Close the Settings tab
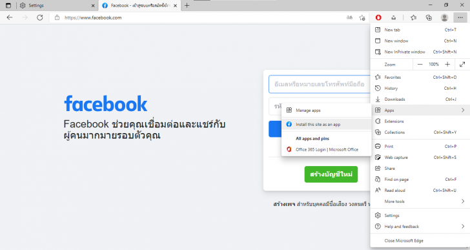The image size is (470, 250). tap(93, 5)
